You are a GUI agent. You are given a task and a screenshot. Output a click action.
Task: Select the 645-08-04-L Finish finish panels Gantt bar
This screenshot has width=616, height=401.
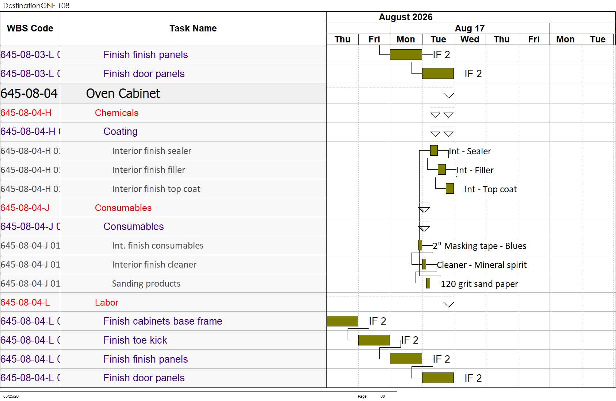(406, 359)
